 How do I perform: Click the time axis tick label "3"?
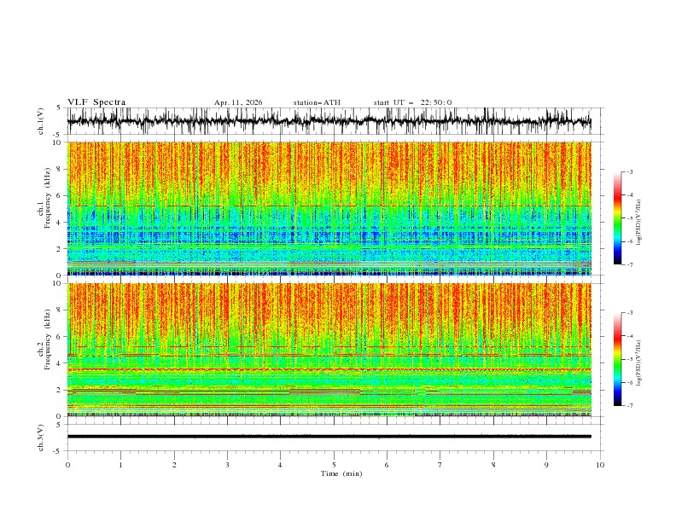point(227,465)
